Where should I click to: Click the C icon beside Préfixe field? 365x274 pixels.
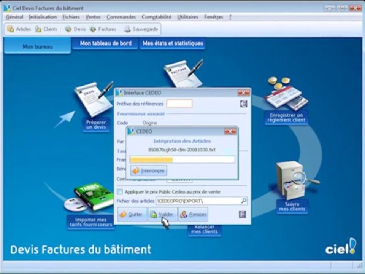click(x=243, y=104)
